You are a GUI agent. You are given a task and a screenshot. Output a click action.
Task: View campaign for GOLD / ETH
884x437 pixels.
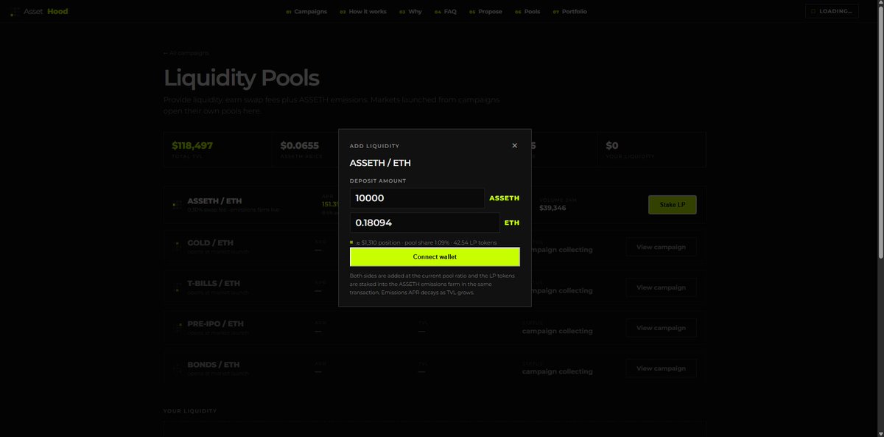coord(661,247)
